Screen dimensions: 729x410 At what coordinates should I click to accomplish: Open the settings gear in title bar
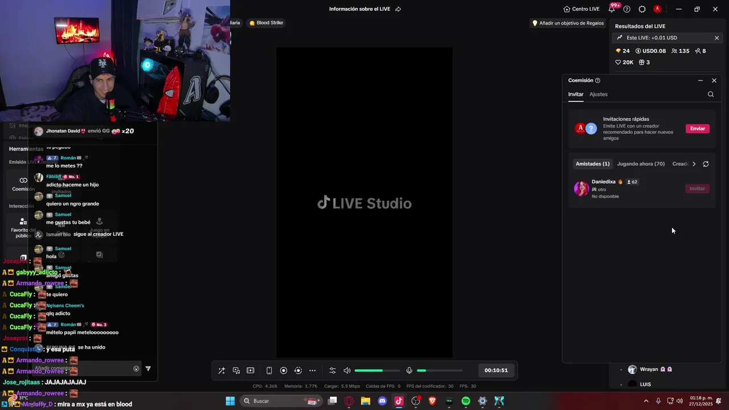642,9
